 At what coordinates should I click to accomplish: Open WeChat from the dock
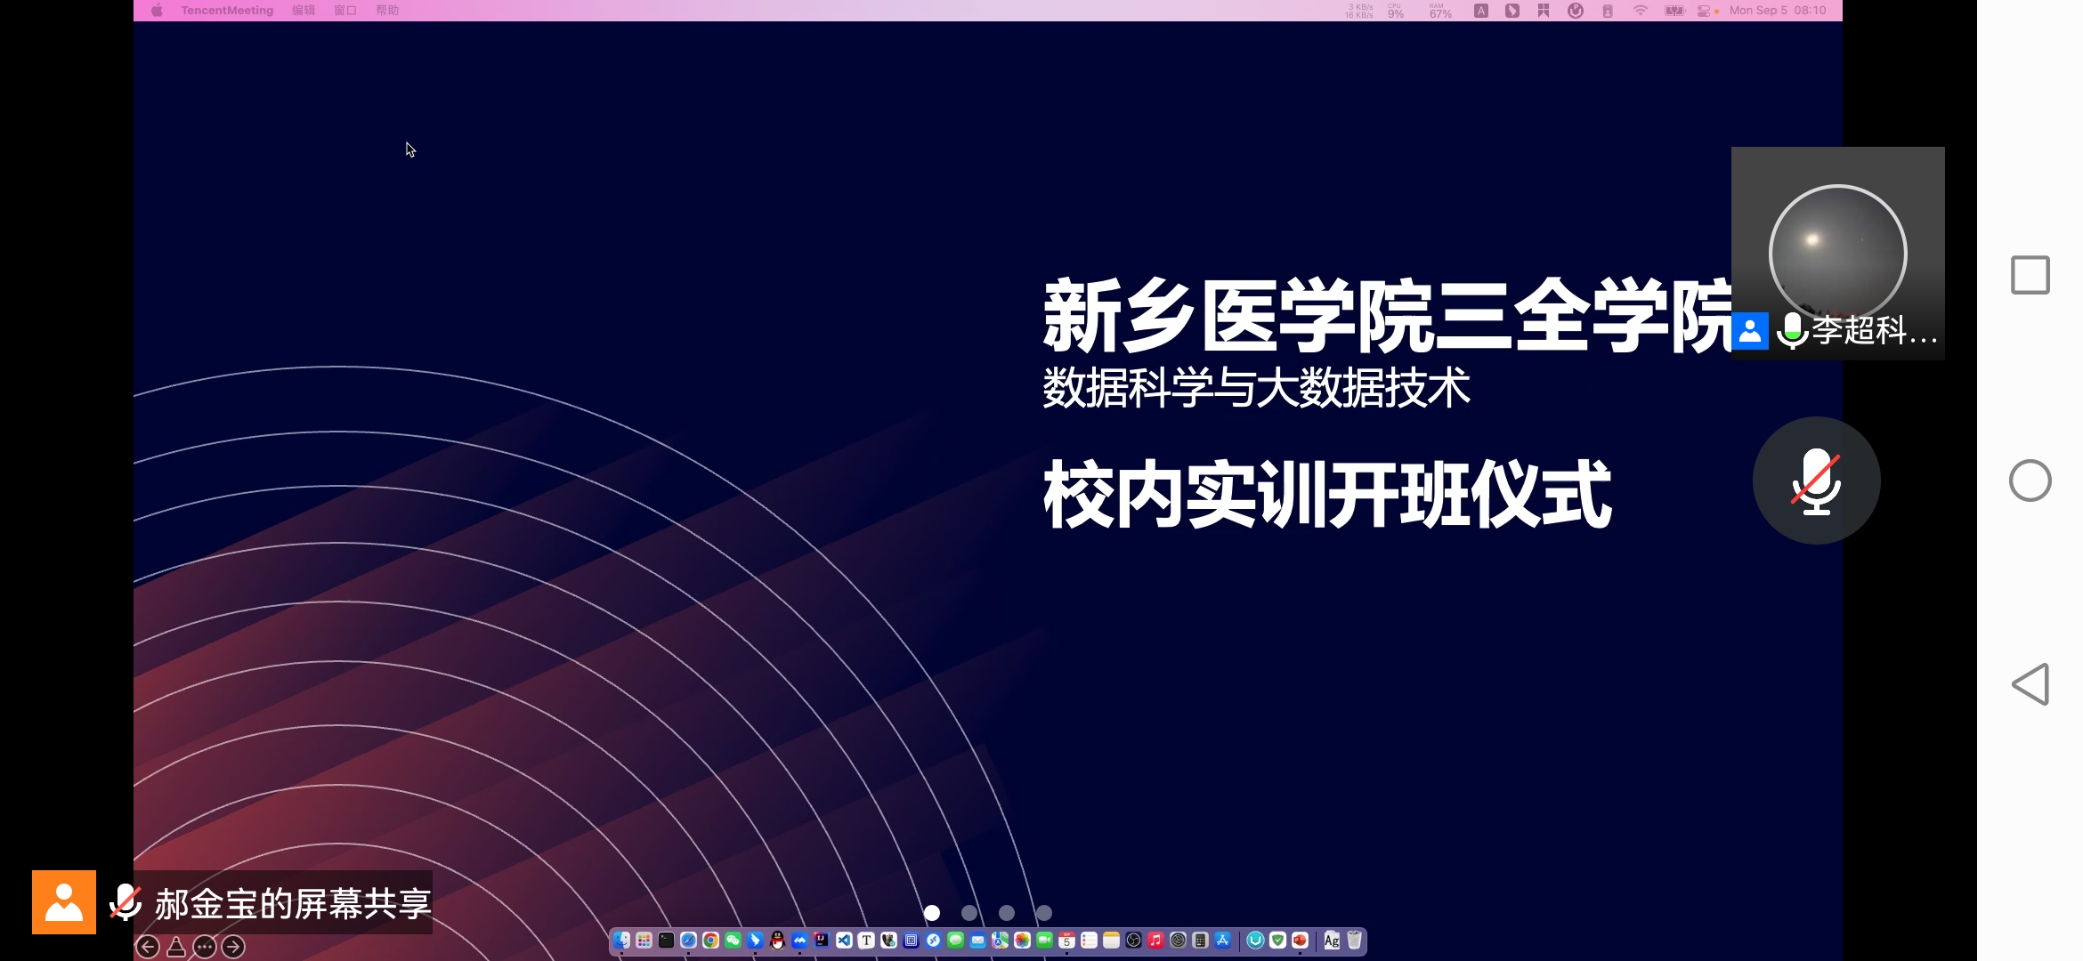733,941
